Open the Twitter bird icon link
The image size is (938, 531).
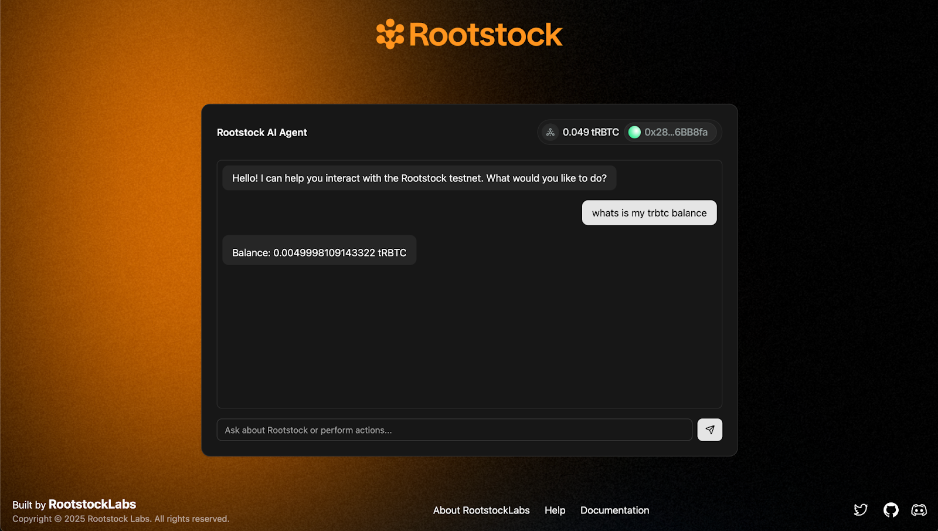click(861, 510)
